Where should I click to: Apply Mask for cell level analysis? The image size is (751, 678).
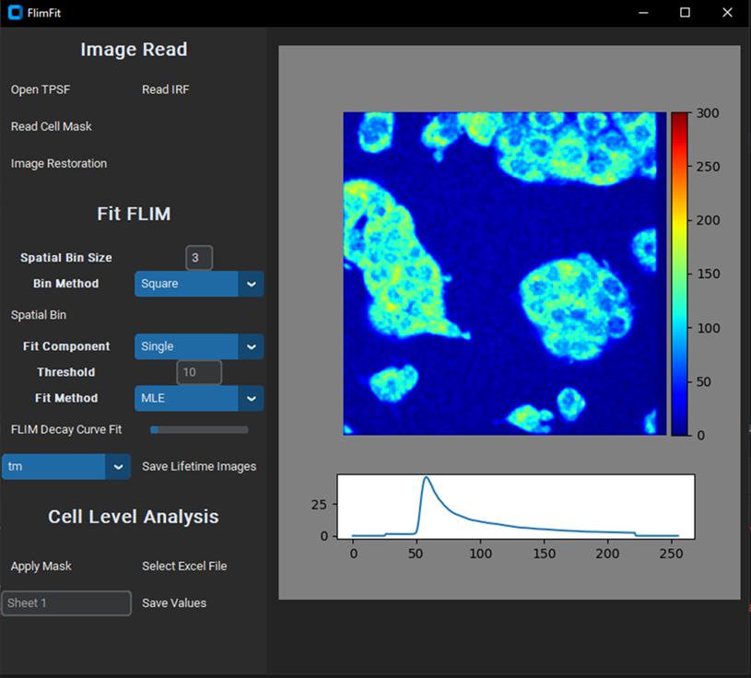click(x=41, y=566)
